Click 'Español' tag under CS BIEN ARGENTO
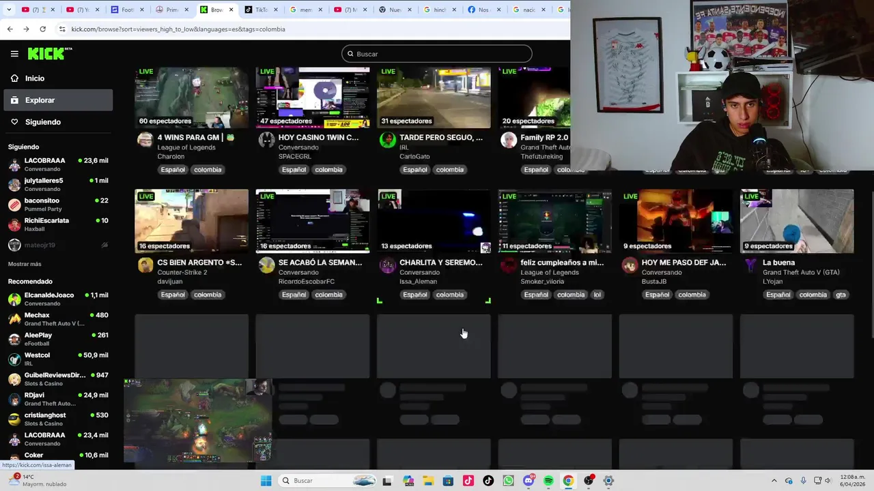Viewport: 874px width, 491px height. pos(173,295)
